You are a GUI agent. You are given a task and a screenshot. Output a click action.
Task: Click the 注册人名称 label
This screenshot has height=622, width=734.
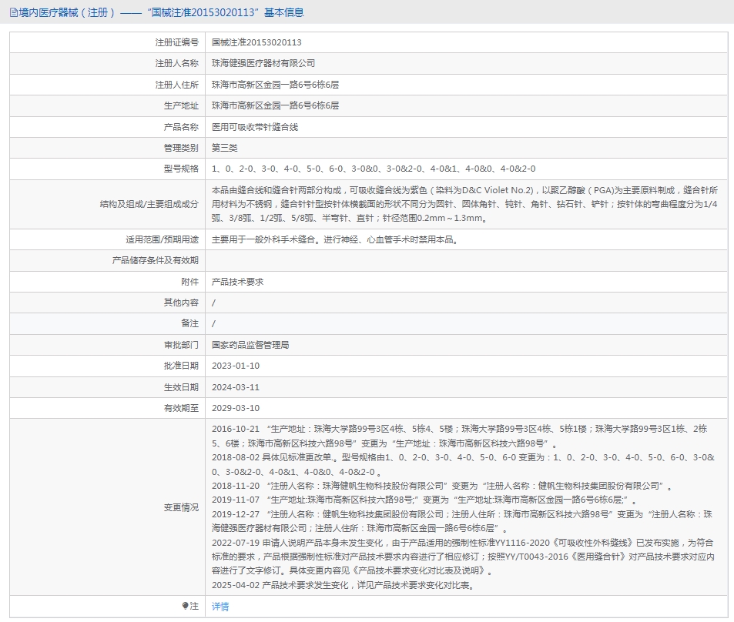tap(177, 63)
